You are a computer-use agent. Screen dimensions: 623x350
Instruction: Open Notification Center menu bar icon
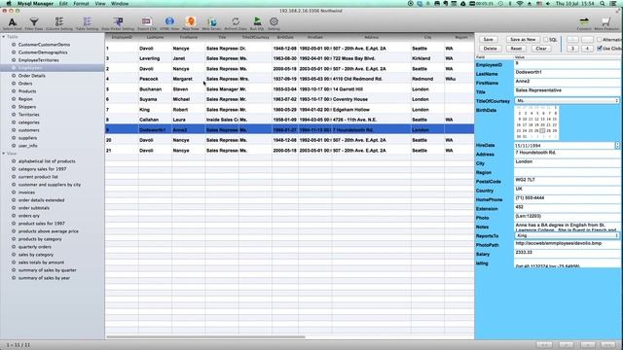[x=613, y=3]
